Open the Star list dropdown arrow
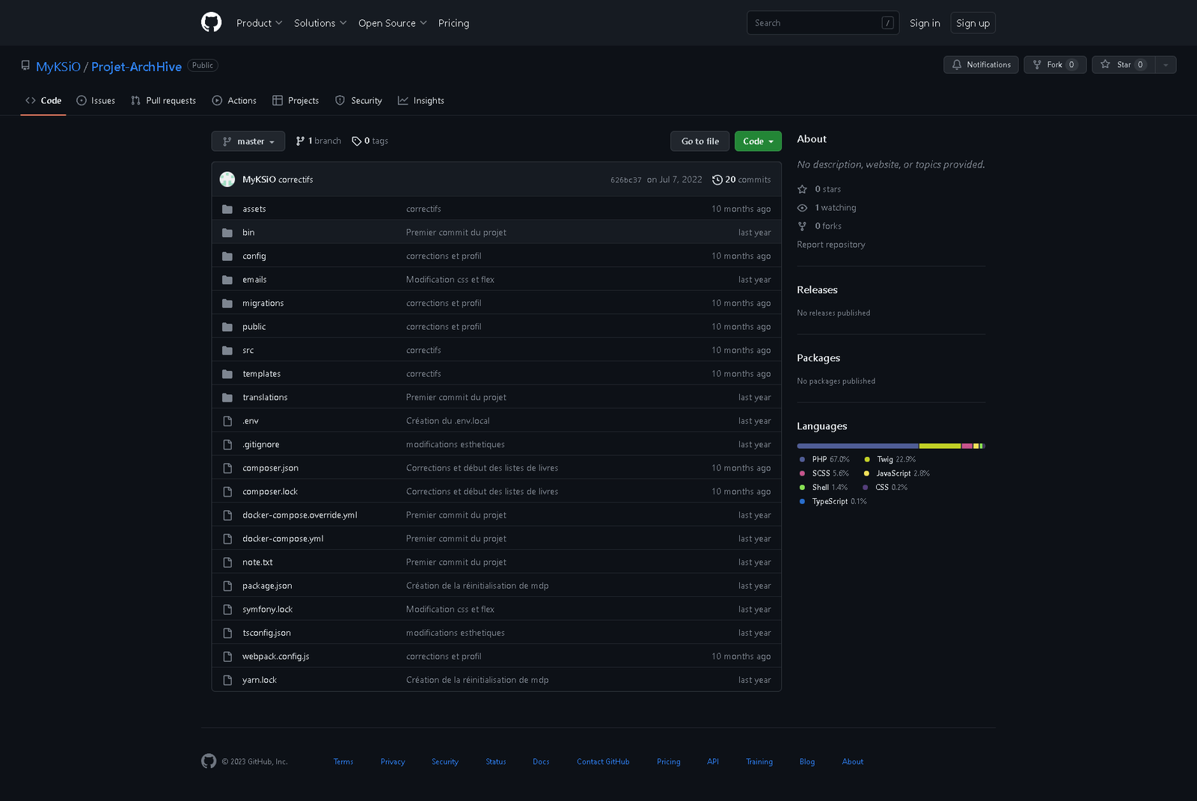The width and height of the screenshot is (1197, 801). tap(1166, 65)
